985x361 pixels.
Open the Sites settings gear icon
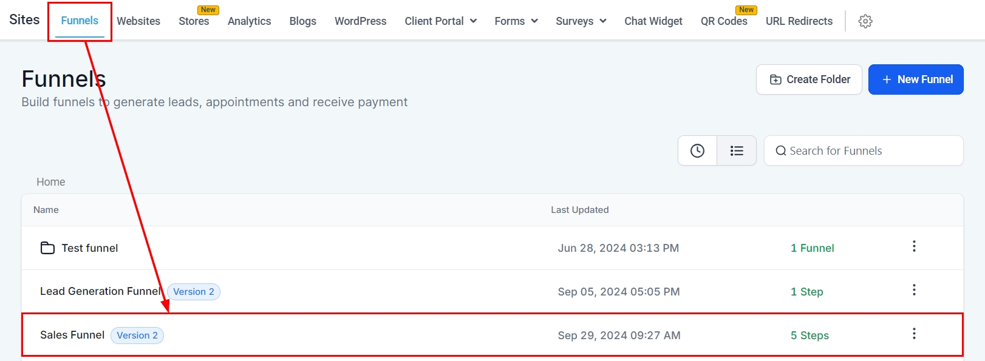[x=865, y=21]
